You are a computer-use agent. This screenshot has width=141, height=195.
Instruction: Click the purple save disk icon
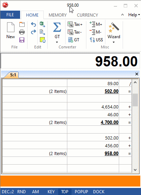point(22,40)
